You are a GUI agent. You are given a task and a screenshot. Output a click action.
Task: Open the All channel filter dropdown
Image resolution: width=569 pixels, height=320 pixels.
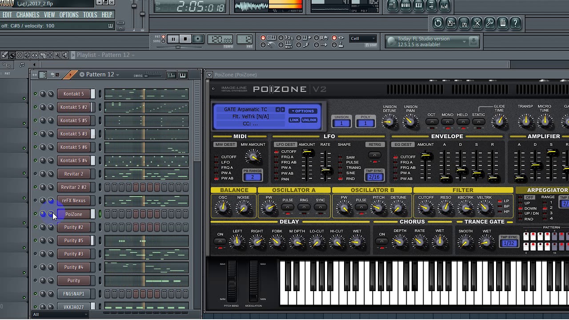point(60,315)
